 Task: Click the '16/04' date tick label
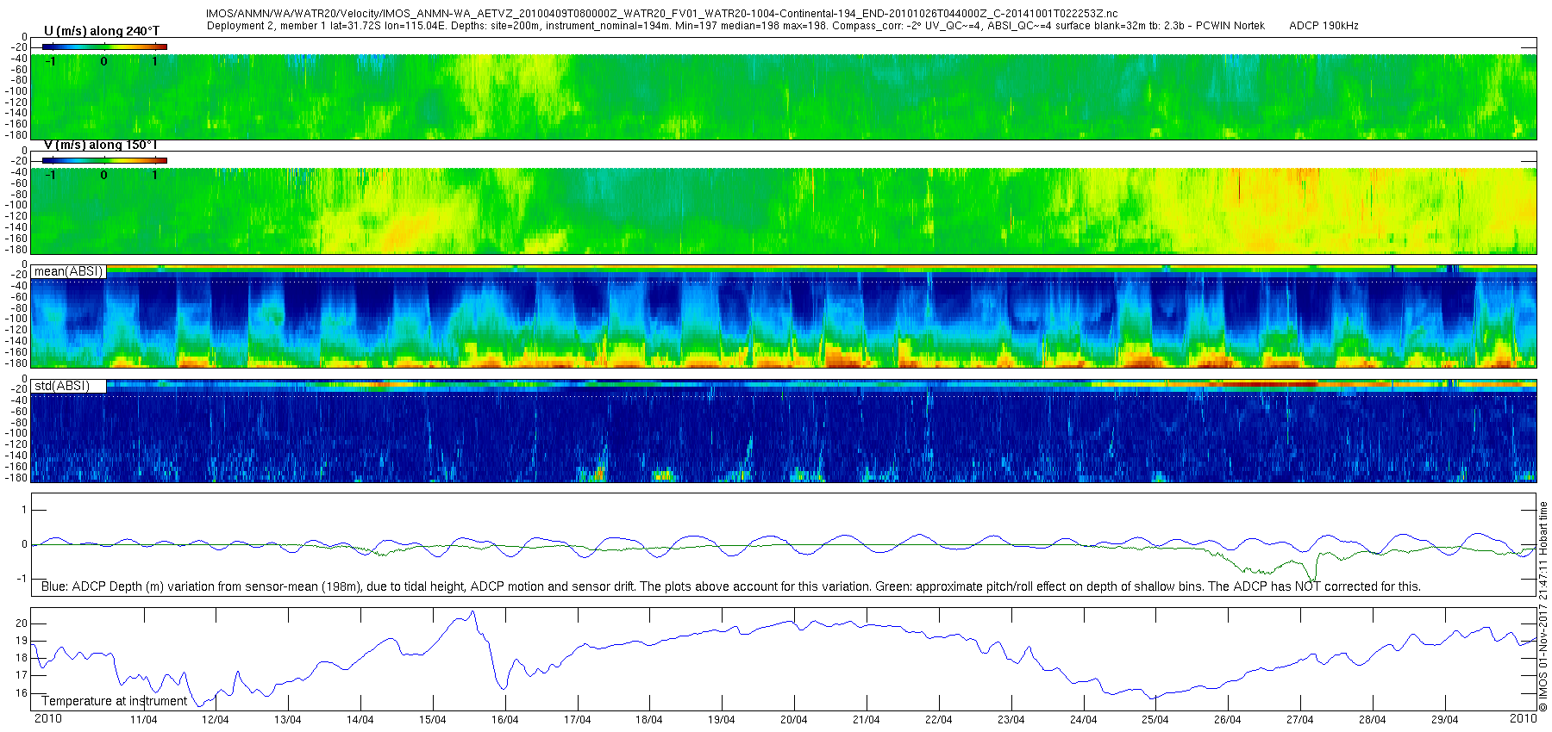click(505, 720)
